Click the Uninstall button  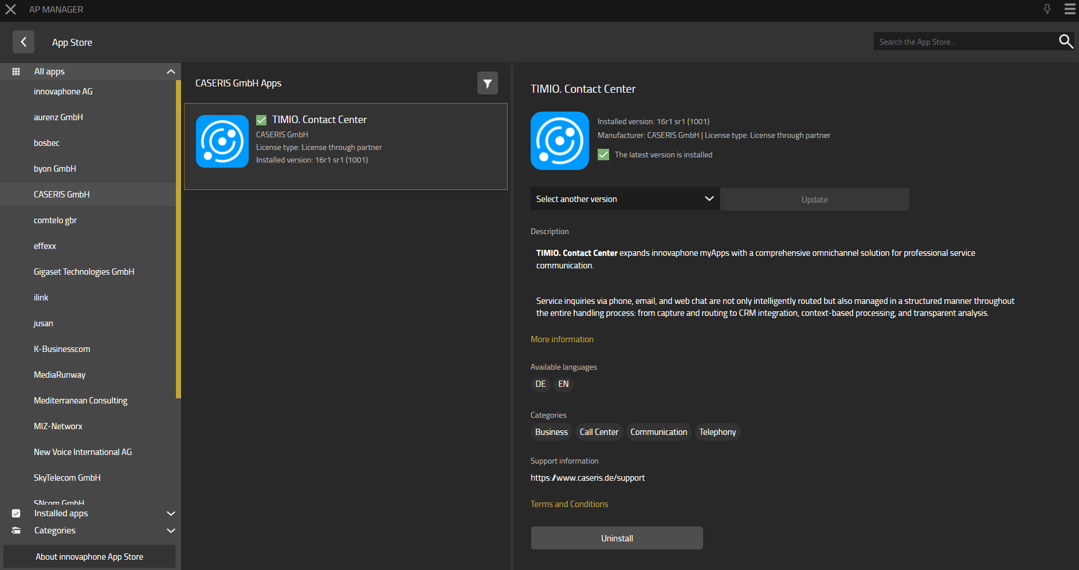617,538
